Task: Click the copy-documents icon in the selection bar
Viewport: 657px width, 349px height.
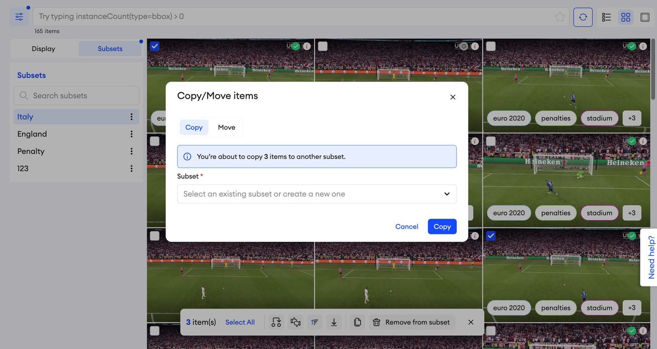Action: click(357, 322)
